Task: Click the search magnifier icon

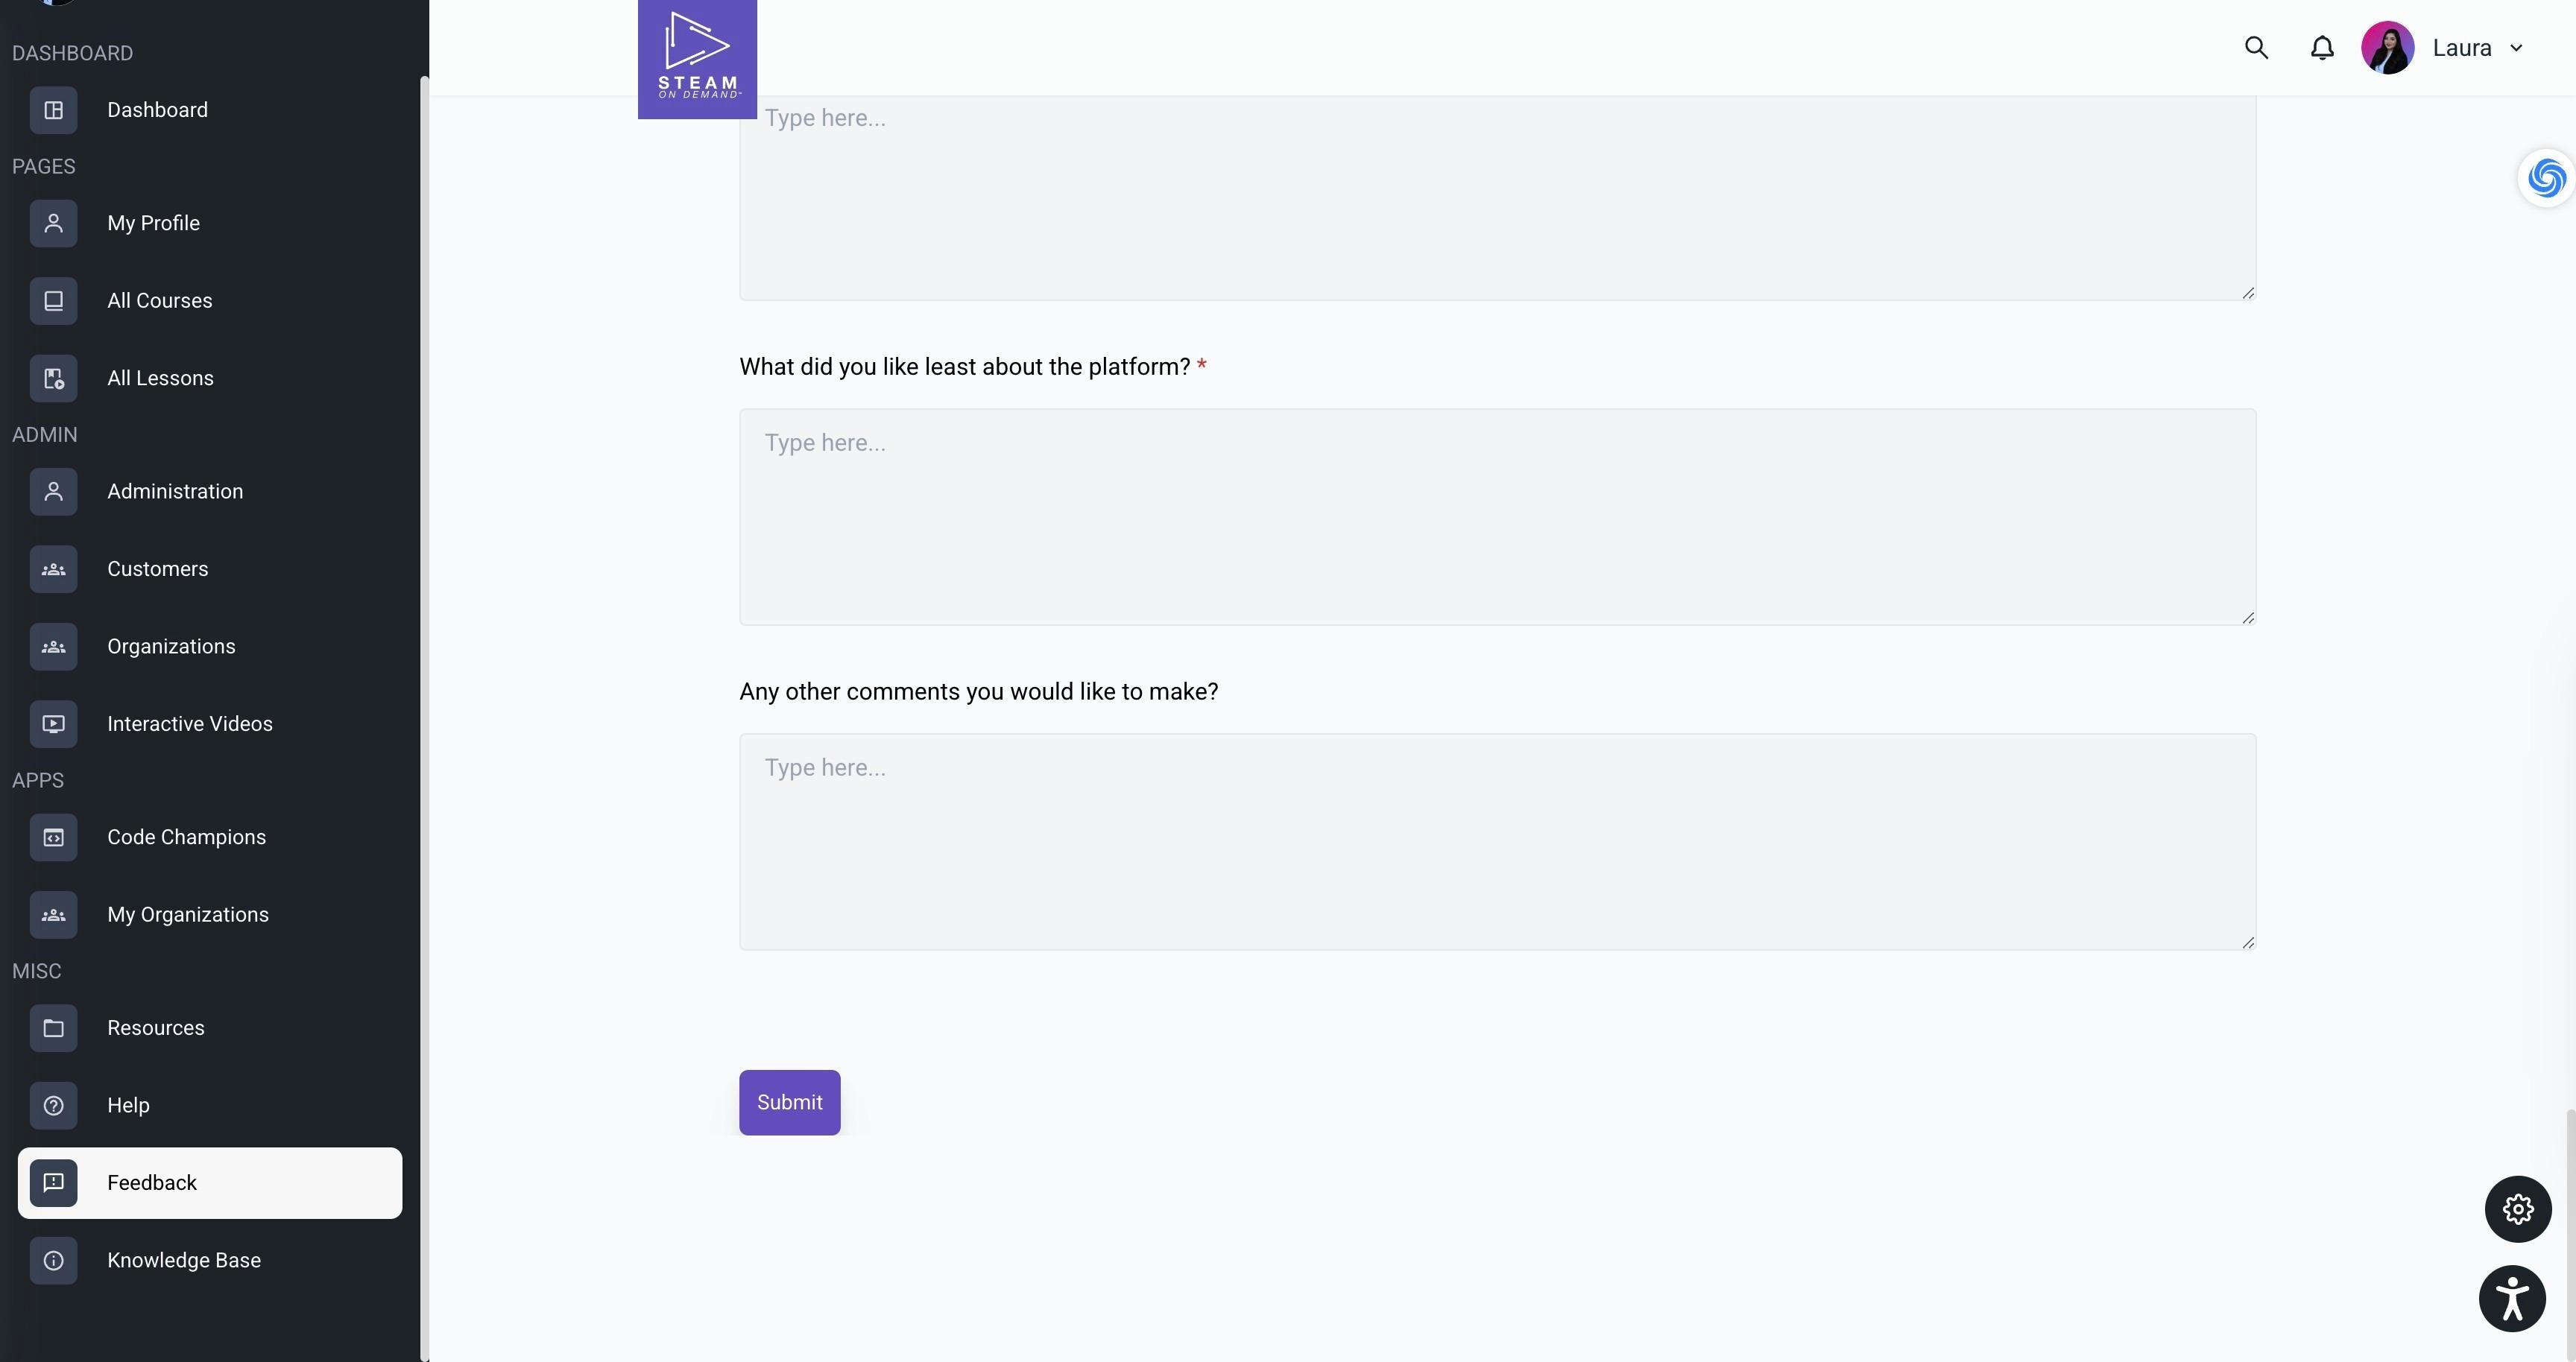Action: [2255, 48]
